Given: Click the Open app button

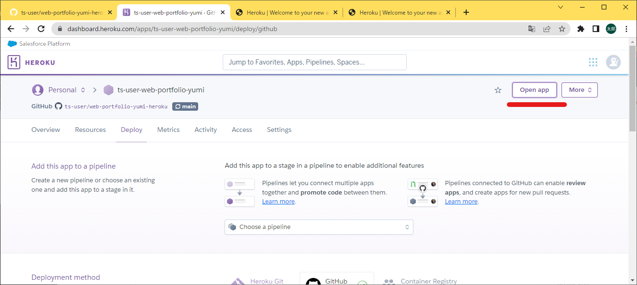Looking at the screenshot, I should (x=535, y=90).
